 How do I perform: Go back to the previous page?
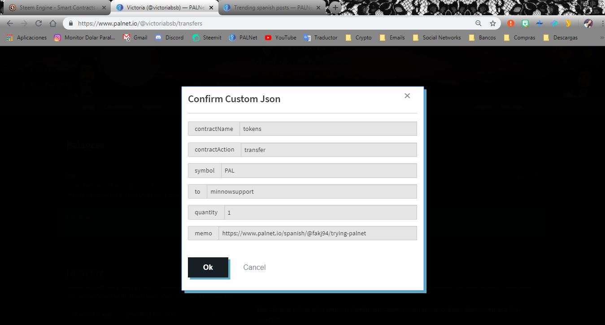(10, 23)
